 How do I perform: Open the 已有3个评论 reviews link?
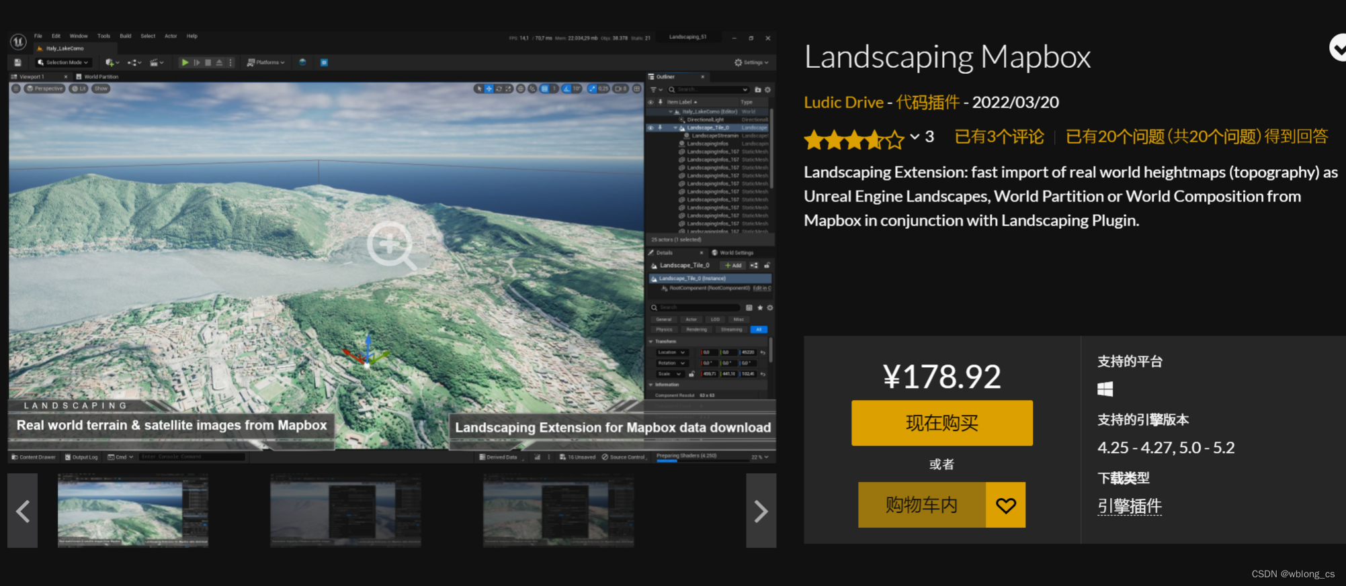(x=999, y=137)
